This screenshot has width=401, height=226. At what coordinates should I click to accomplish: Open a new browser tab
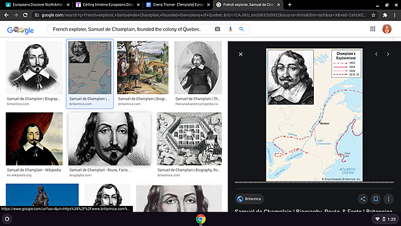click(x=289, y=4)
